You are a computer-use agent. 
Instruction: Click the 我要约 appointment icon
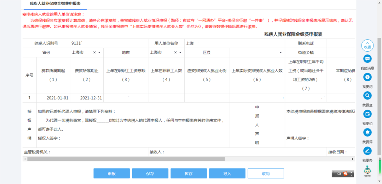point(367,114)
